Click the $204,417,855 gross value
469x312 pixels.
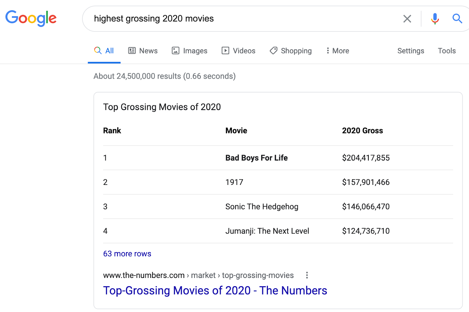[x=366, y=158]
